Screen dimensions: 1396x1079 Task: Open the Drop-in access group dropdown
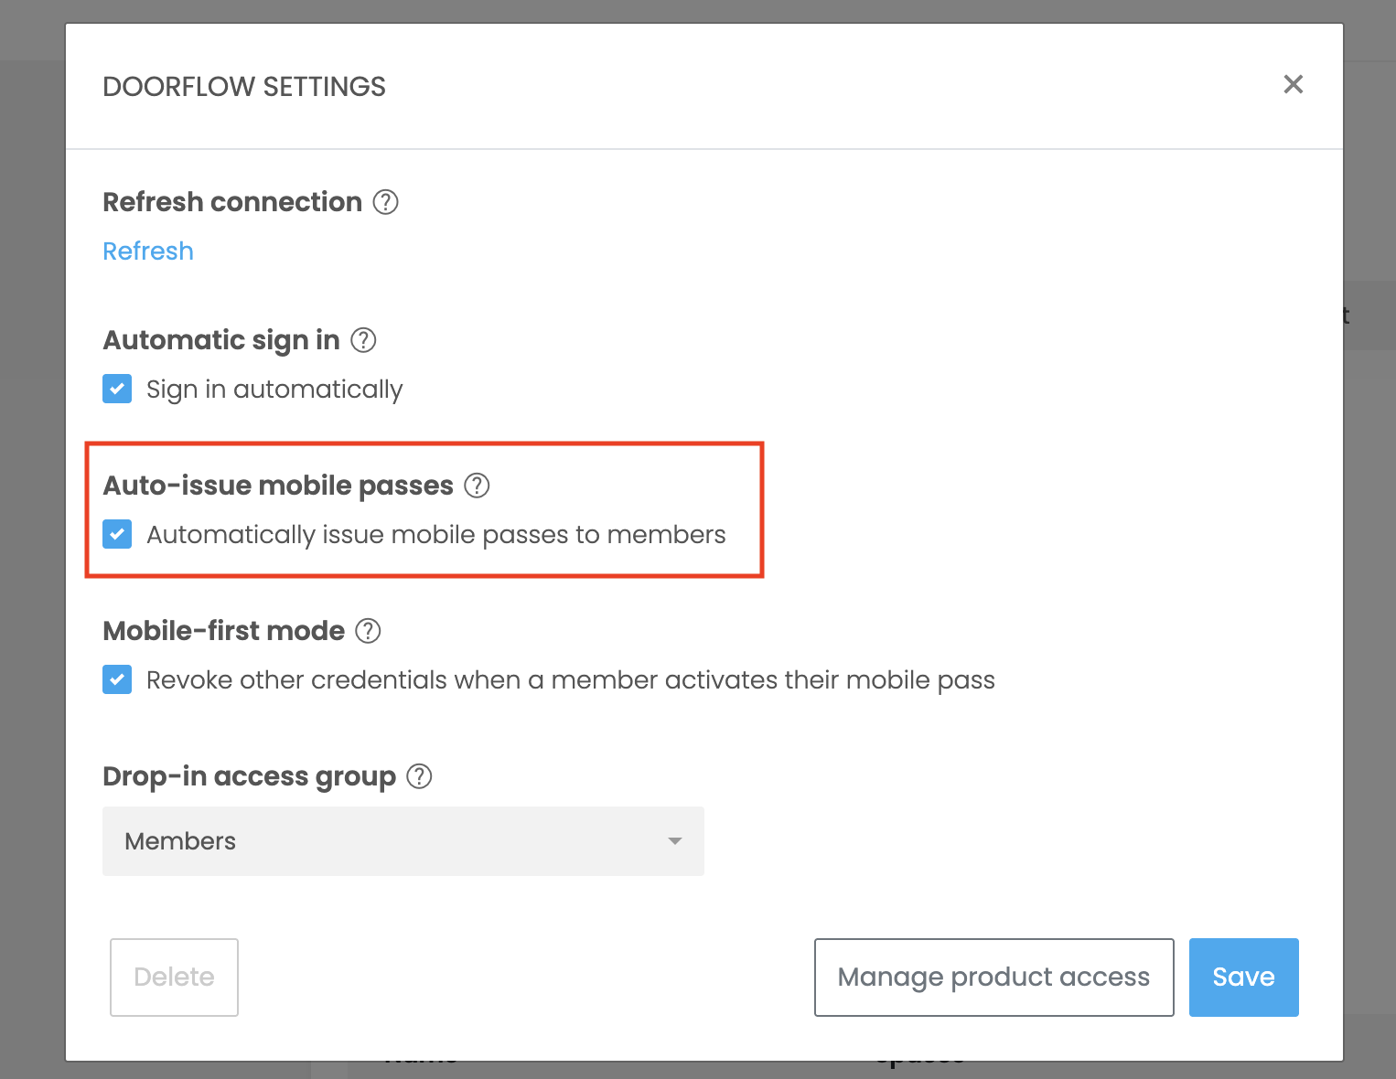click(403, 841)
